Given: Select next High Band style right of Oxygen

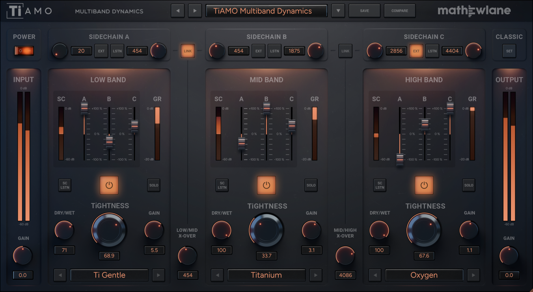Looking at the screenshot, I should click(473, 275).
